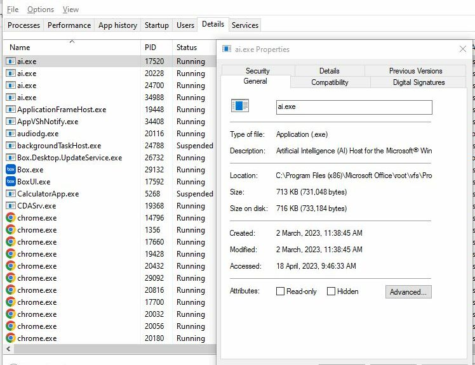Open the Compatibility tab
Image resolution: width=475 pixels, height=365 pixels.
[330, 82]
